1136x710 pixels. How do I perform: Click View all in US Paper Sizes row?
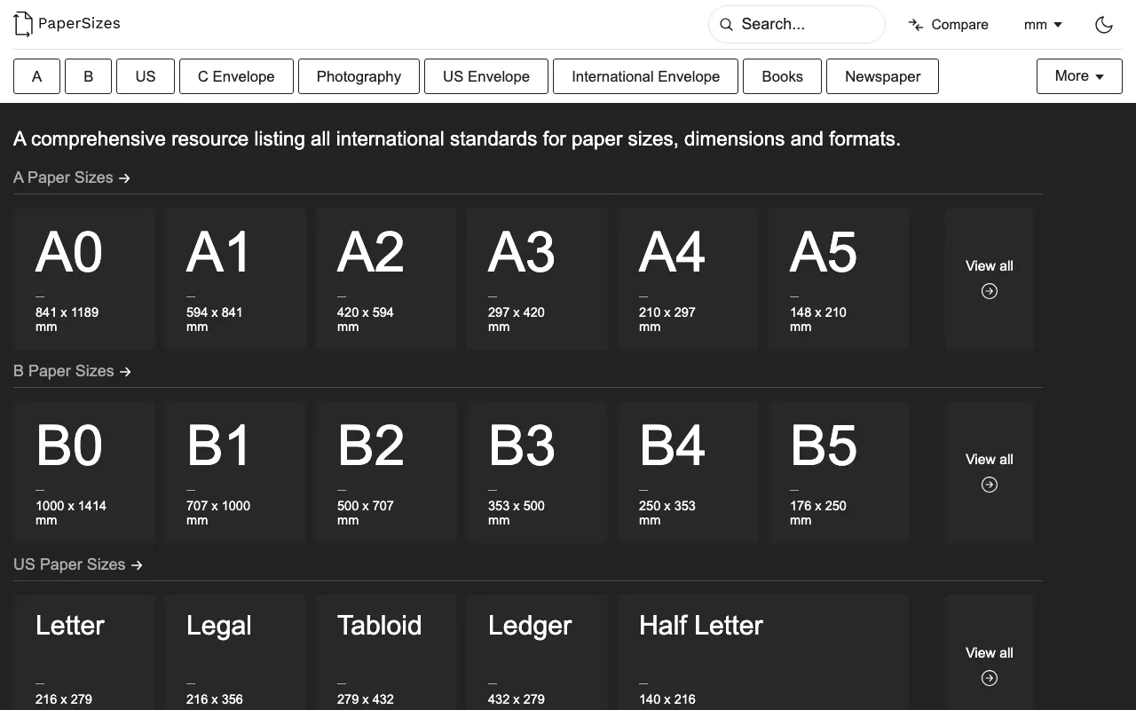[990, 652]
